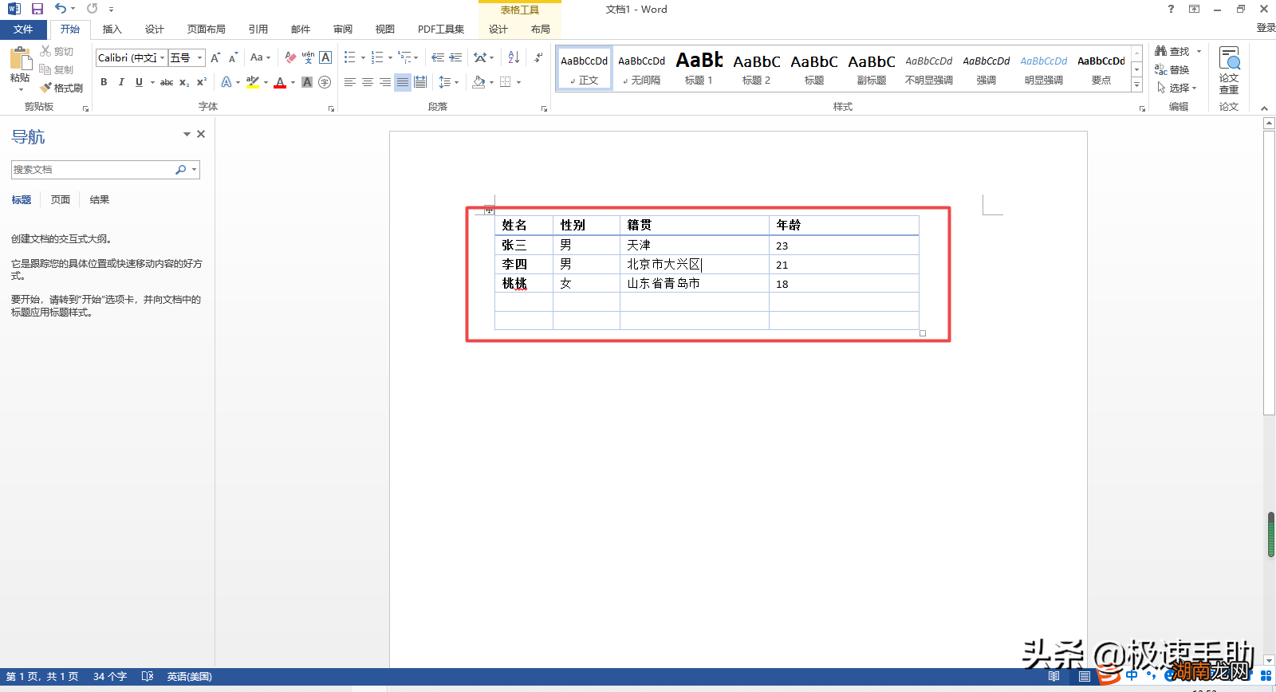Click the proofing icon in status bar
1276x692 pixels.
coord(148,676)
